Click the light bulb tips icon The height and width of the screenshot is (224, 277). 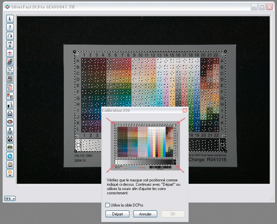tap(10, 173)
